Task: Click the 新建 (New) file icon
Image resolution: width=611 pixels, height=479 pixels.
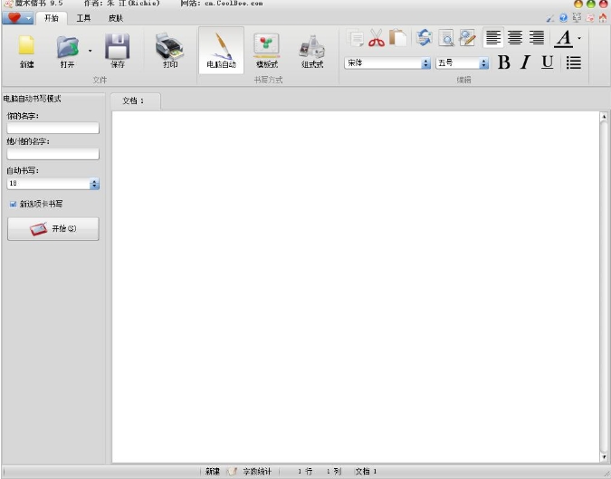Action: 26,46
